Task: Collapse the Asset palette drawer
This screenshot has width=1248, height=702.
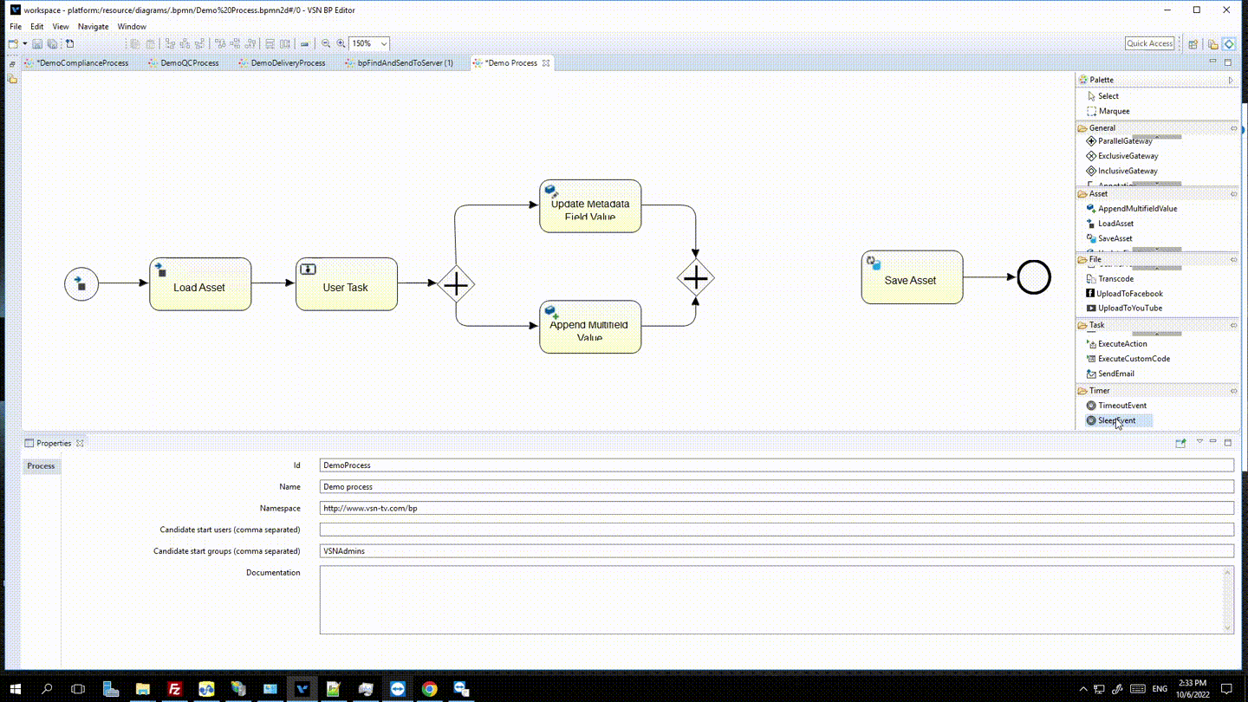Action: [1233, 194]
